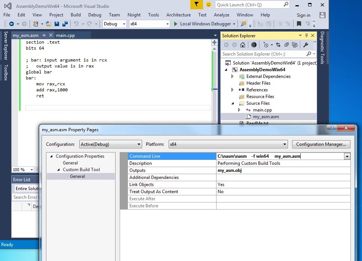Screen dimensions: 362x261
Task: Close the my_asm.asm editor tab
Action: pyautogui.click(x=51, y=35)
